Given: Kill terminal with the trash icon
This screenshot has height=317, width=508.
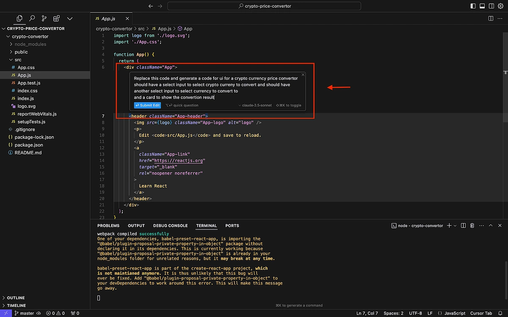Looking at the screenshot, I should [472, 226].
